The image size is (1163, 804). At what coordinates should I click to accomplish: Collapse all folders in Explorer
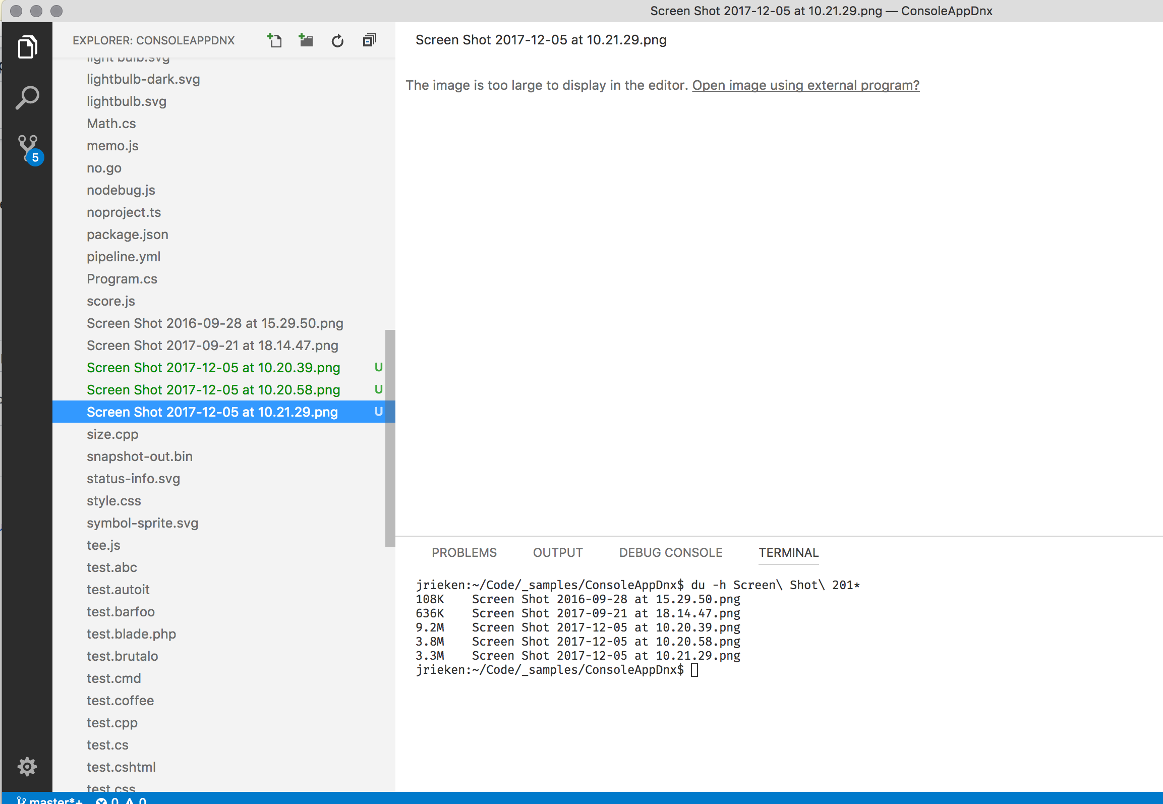pyautogui.click(x=369, y=40)
